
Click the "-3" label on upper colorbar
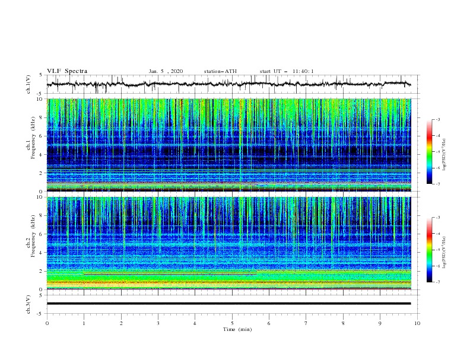[x=437, y=120]
